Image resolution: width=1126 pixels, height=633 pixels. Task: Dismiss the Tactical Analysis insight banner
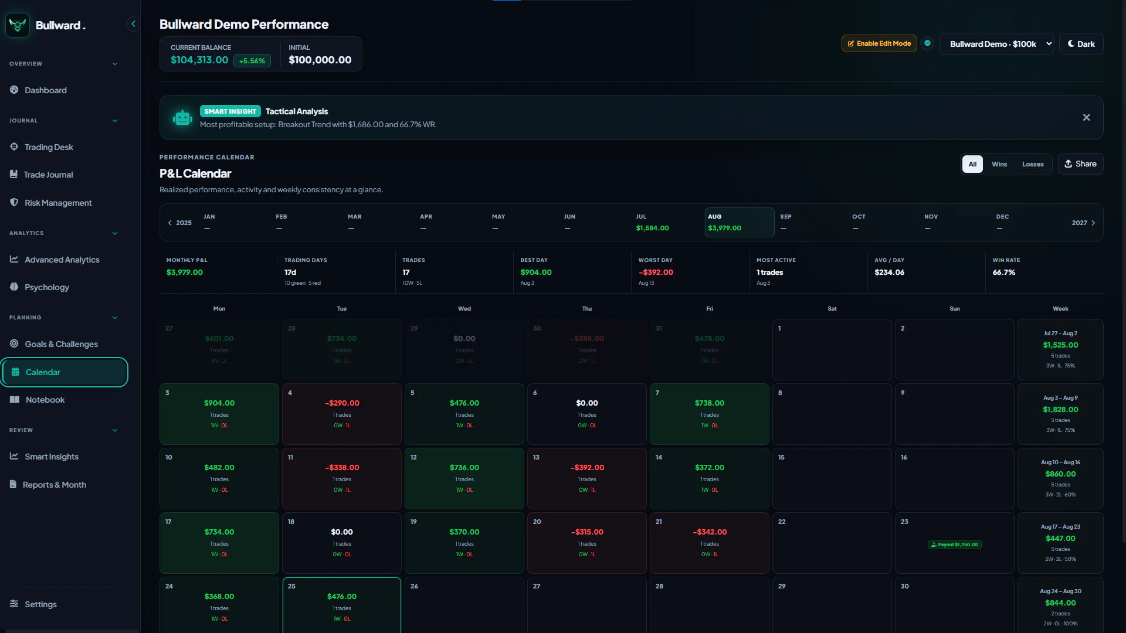coord(1086,118)
